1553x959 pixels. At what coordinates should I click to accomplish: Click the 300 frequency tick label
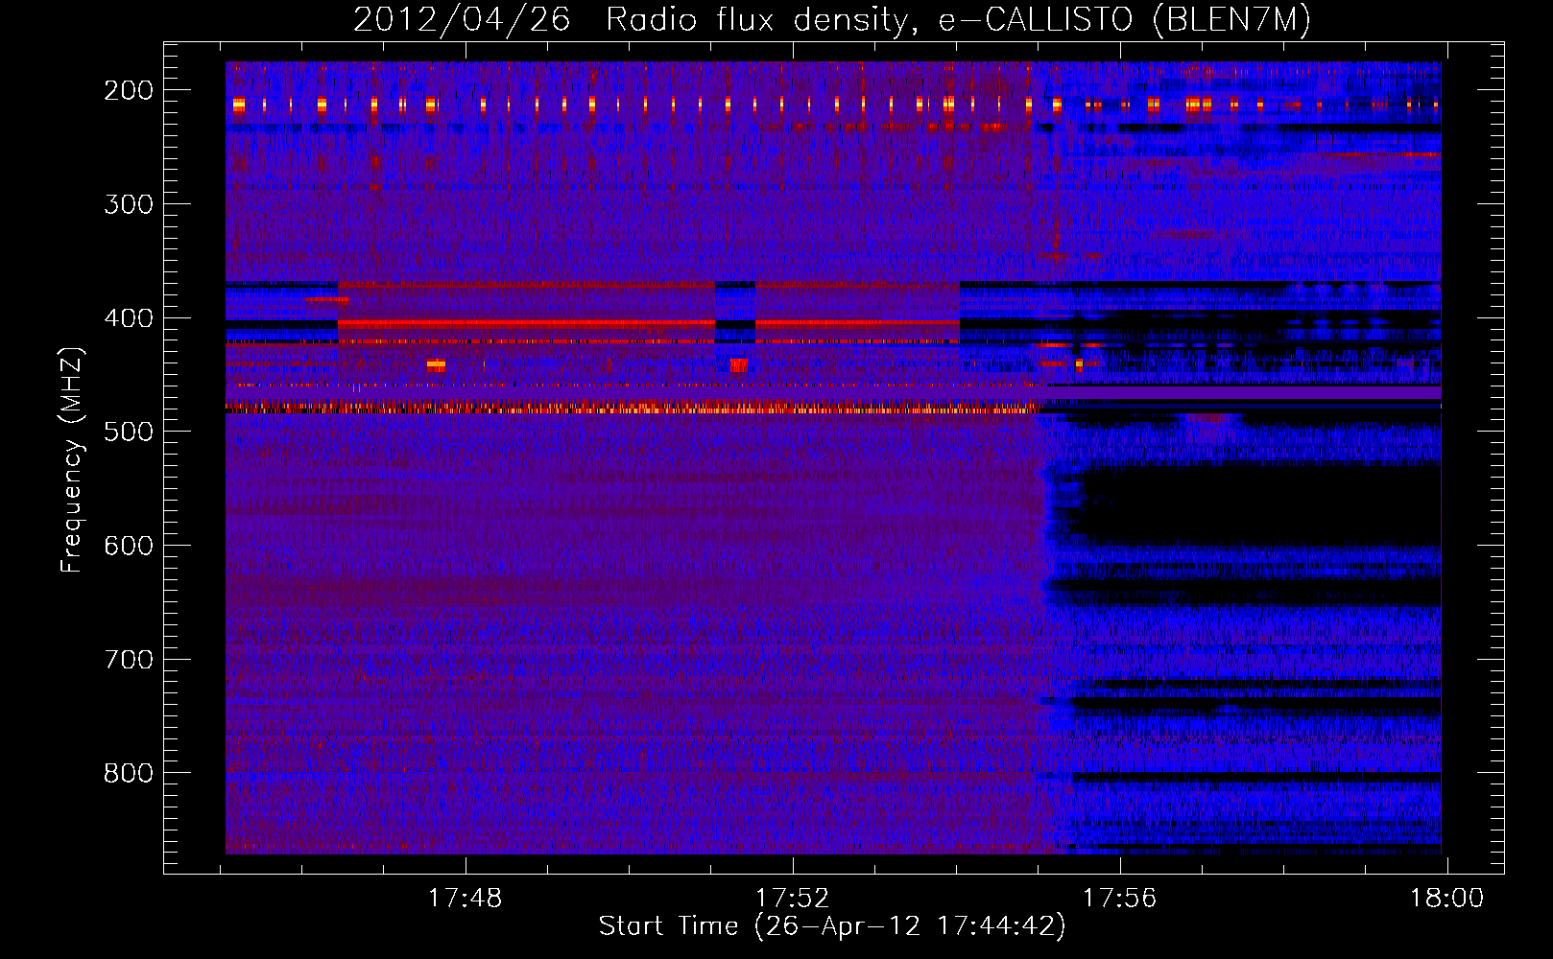pos(129,204)
